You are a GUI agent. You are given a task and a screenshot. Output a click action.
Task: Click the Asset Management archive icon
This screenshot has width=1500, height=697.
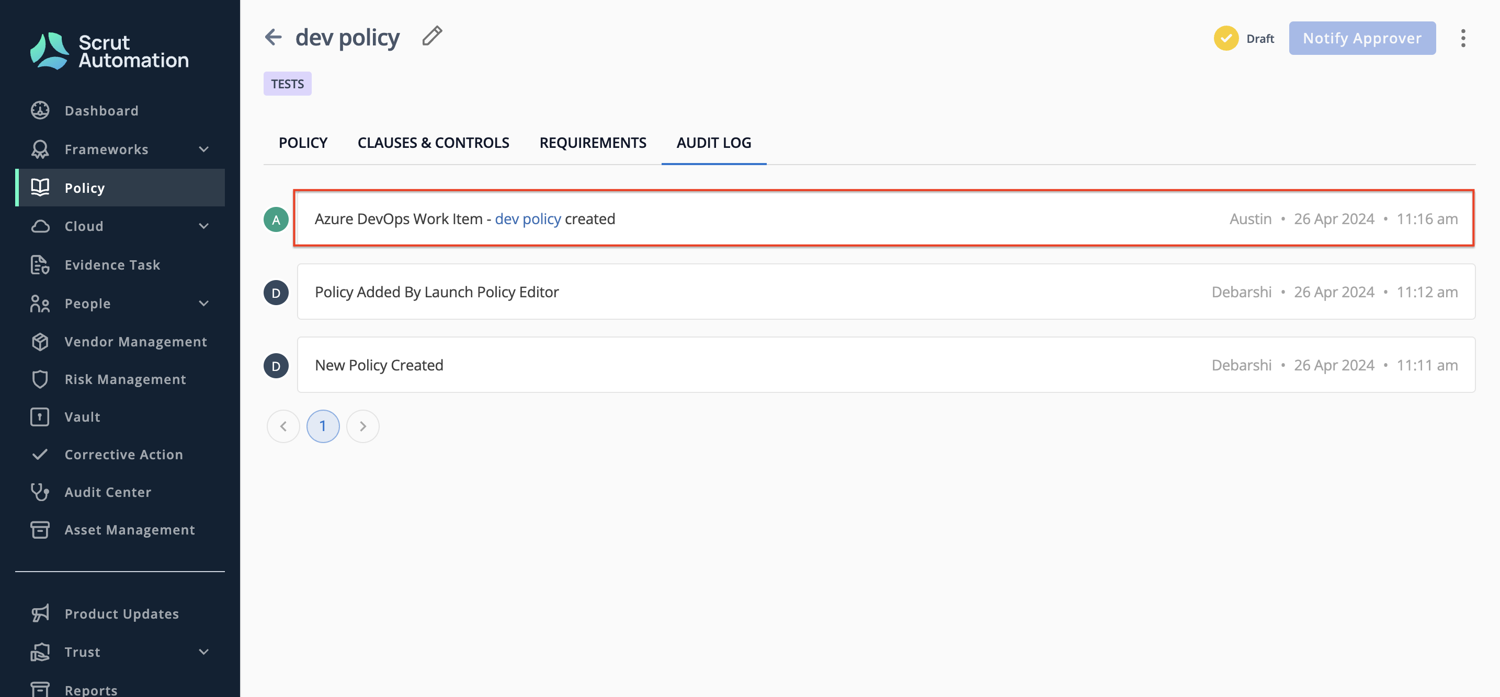point(40,529)
